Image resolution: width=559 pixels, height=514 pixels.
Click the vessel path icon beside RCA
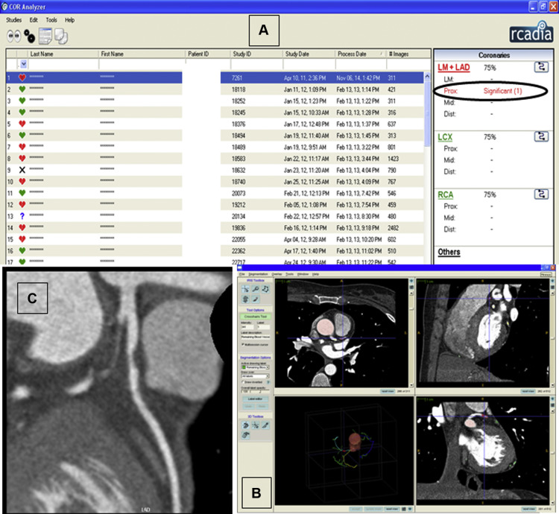[x=543, y=194]
